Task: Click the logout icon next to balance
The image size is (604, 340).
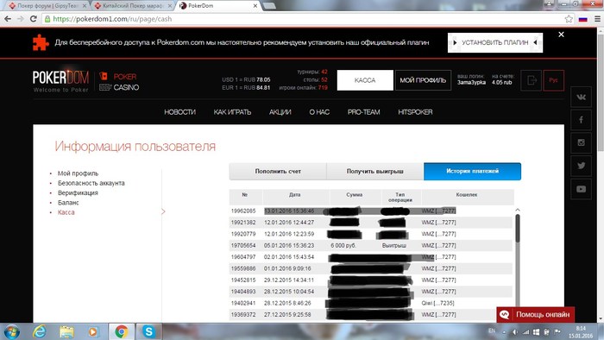Action: (532, 80)
